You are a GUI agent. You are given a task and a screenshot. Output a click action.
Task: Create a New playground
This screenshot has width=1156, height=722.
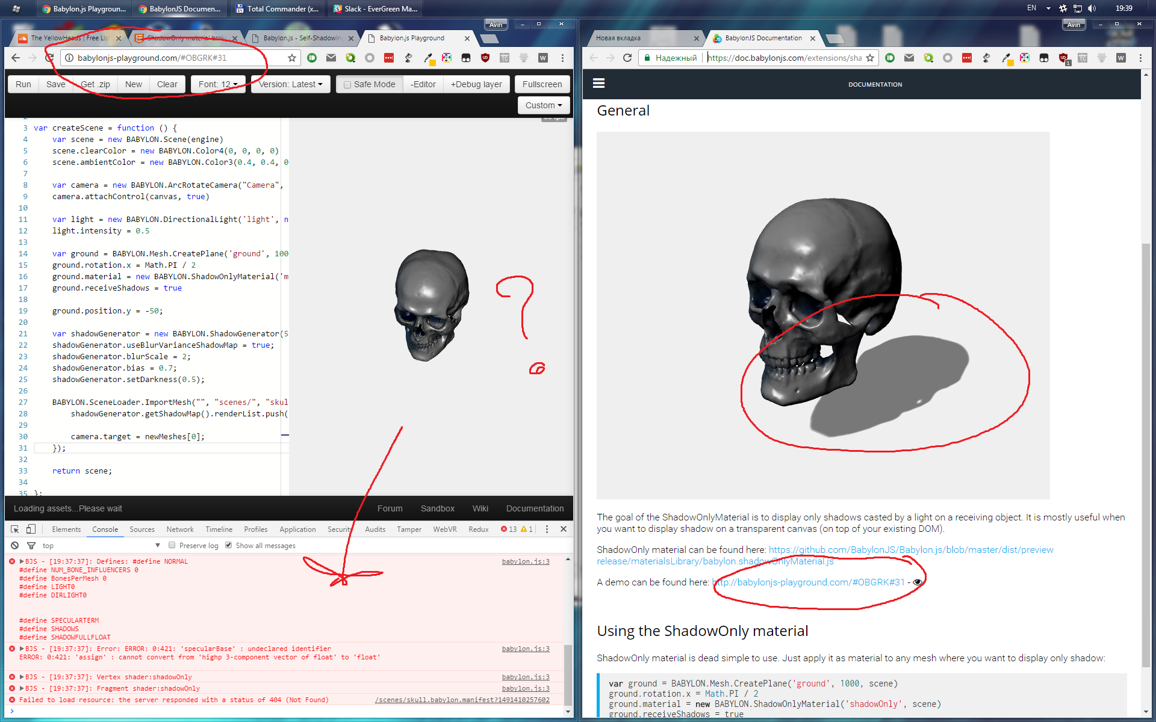click(x=134, y=84)
